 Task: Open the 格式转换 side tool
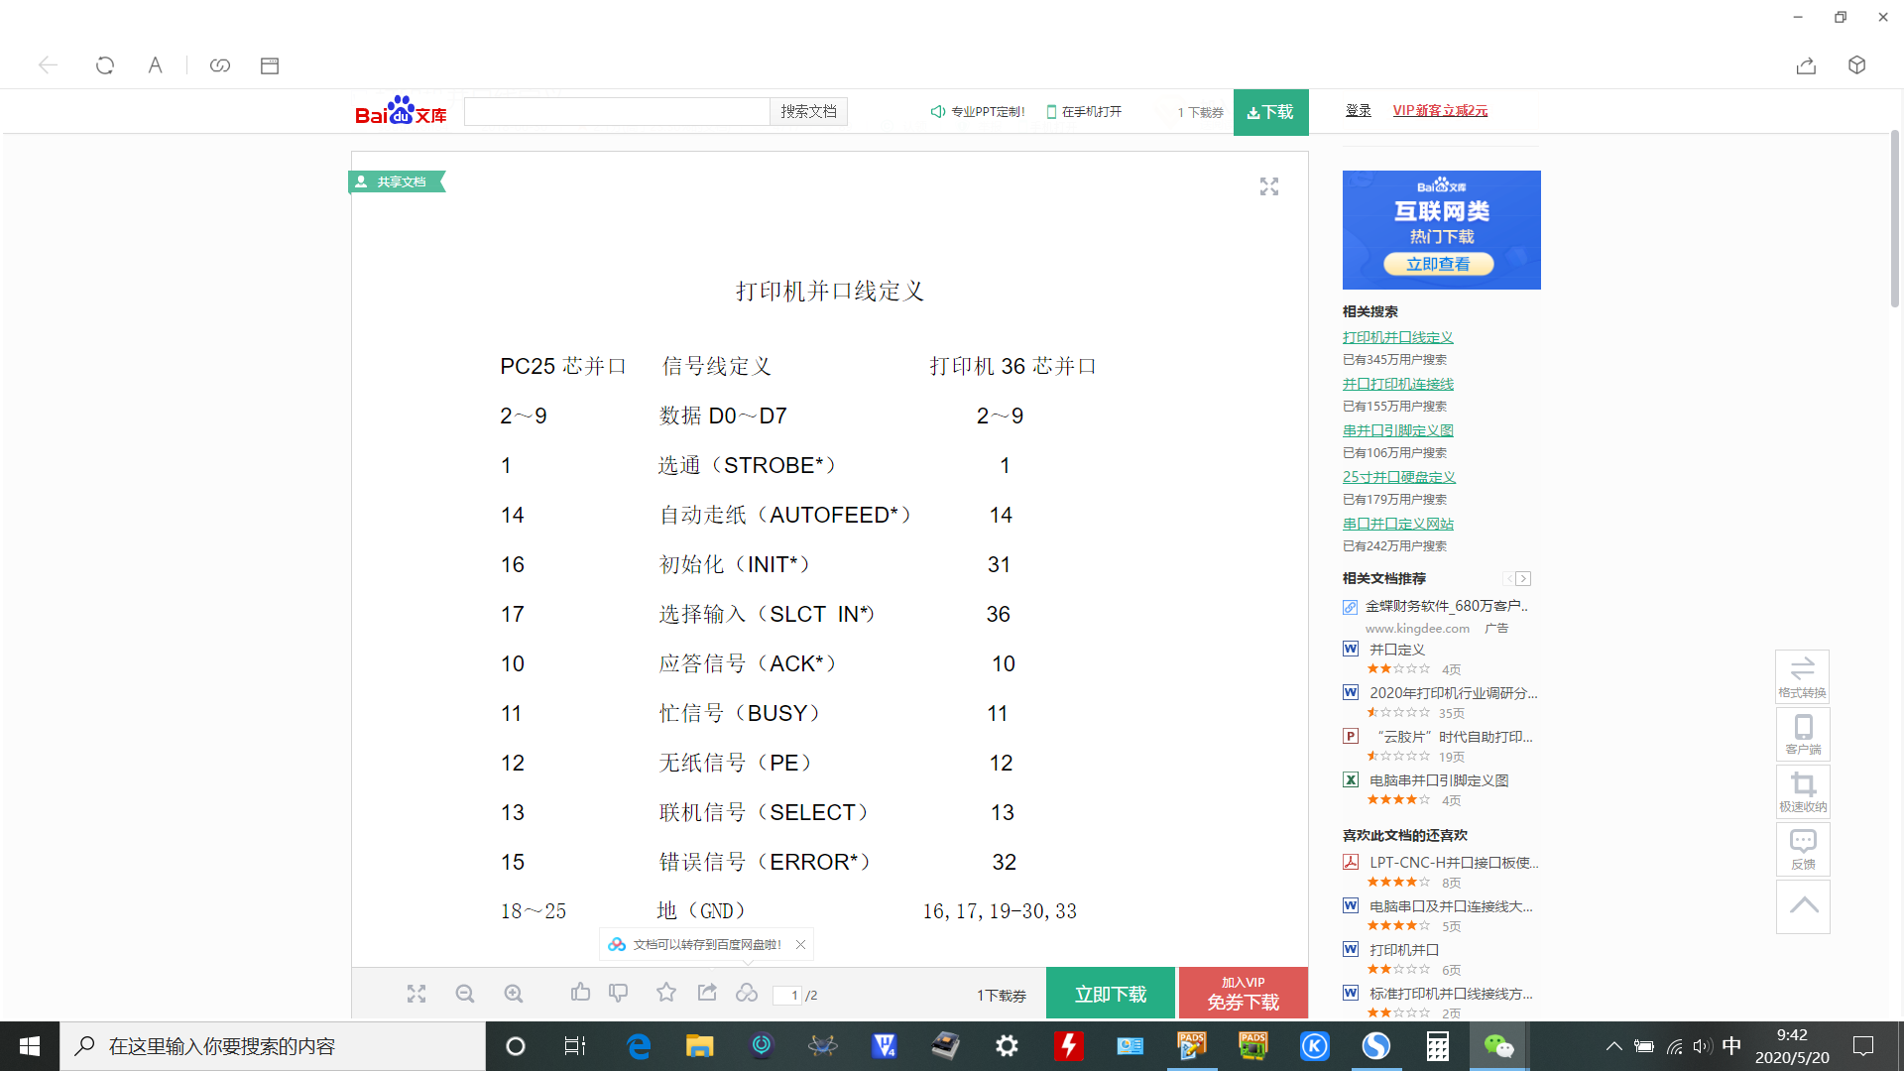(x=1803, y=677)
